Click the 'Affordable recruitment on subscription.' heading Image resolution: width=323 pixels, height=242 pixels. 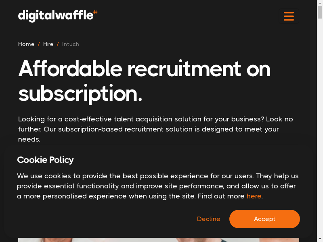(x=144, y=81)
